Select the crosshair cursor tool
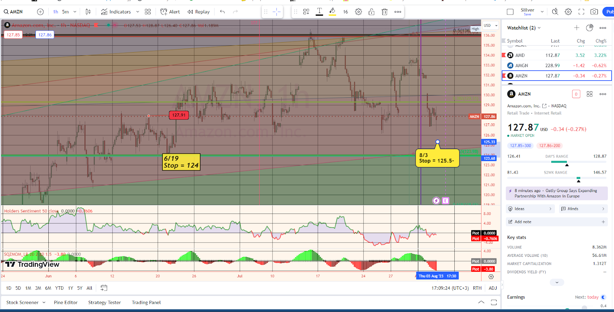Viewport: 614px width, 312px height. point(277,12)
